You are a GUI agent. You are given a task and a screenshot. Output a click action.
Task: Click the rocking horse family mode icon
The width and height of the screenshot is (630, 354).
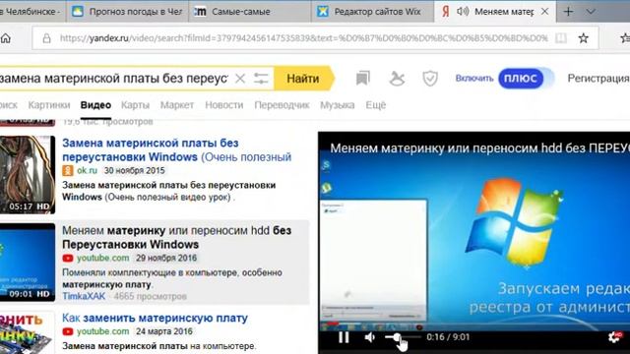pos(397,79)
